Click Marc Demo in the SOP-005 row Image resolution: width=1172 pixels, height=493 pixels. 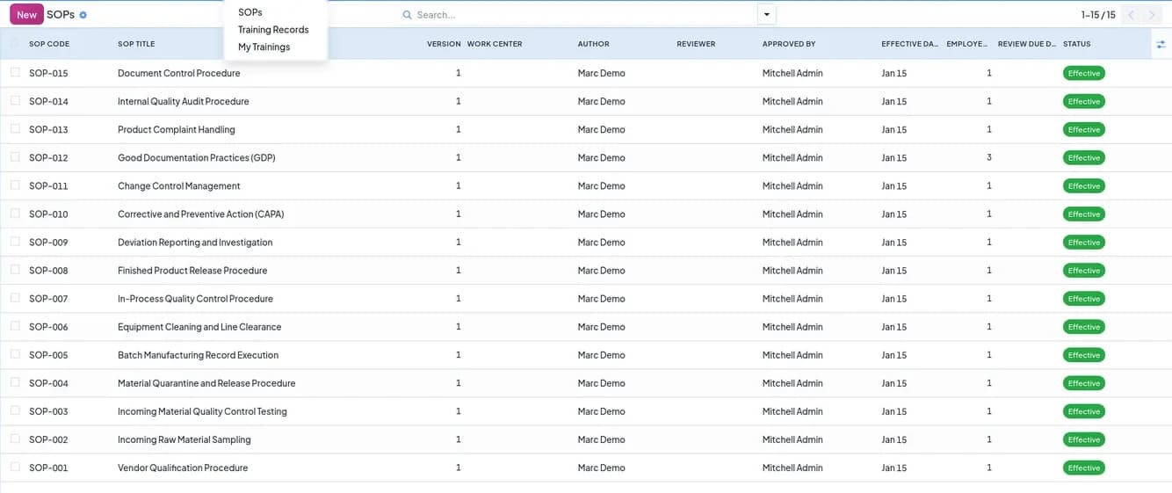(x=602, y=354)
